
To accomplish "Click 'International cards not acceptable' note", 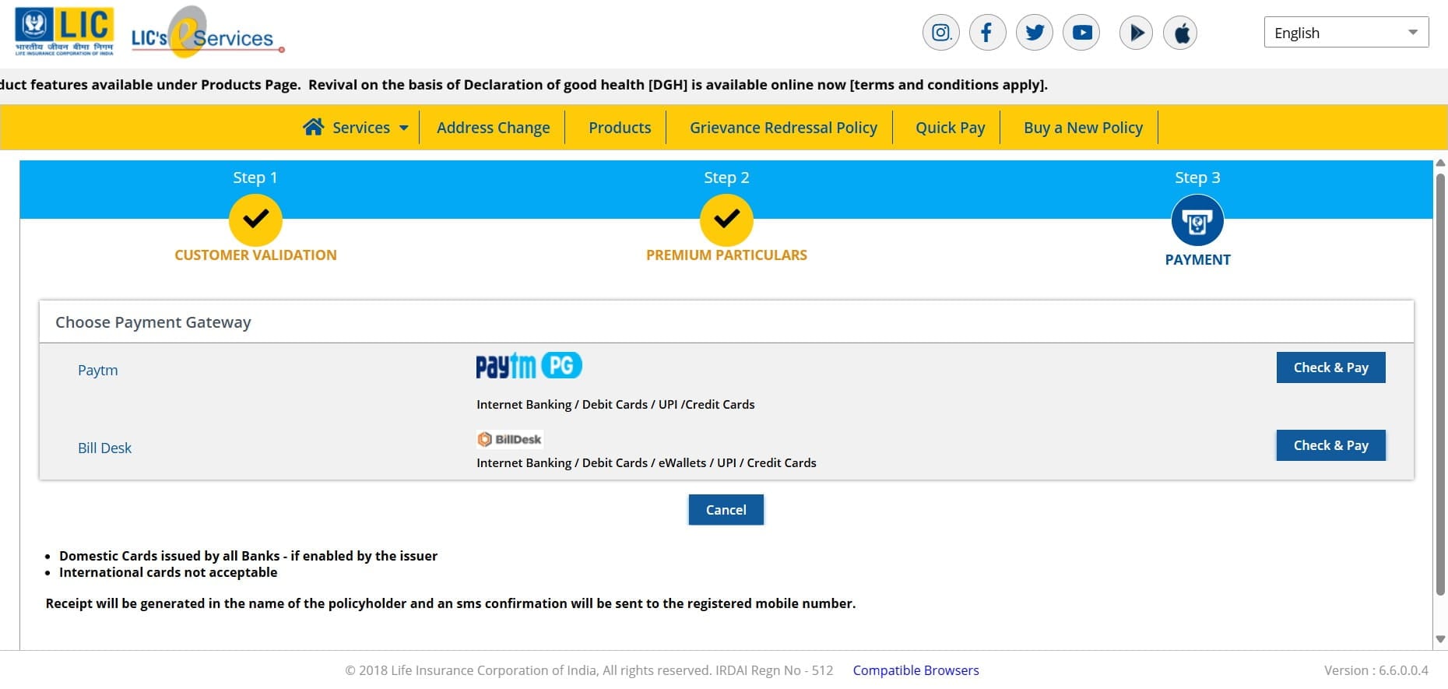I will point(168,572).
